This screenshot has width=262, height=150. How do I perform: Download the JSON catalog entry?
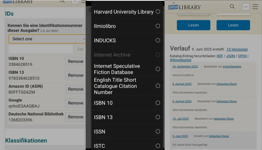(231, 56)
